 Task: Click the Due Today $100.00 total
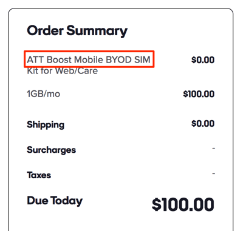point(183,204)
